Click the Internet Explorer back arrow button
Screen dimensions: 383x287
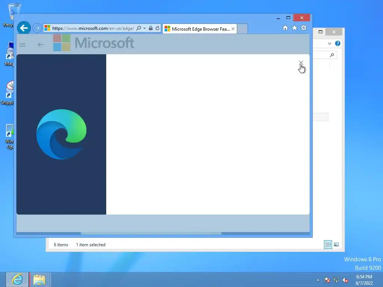tap(24, 28)
